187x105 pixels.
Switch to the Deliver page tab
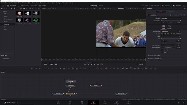(128, 103)
